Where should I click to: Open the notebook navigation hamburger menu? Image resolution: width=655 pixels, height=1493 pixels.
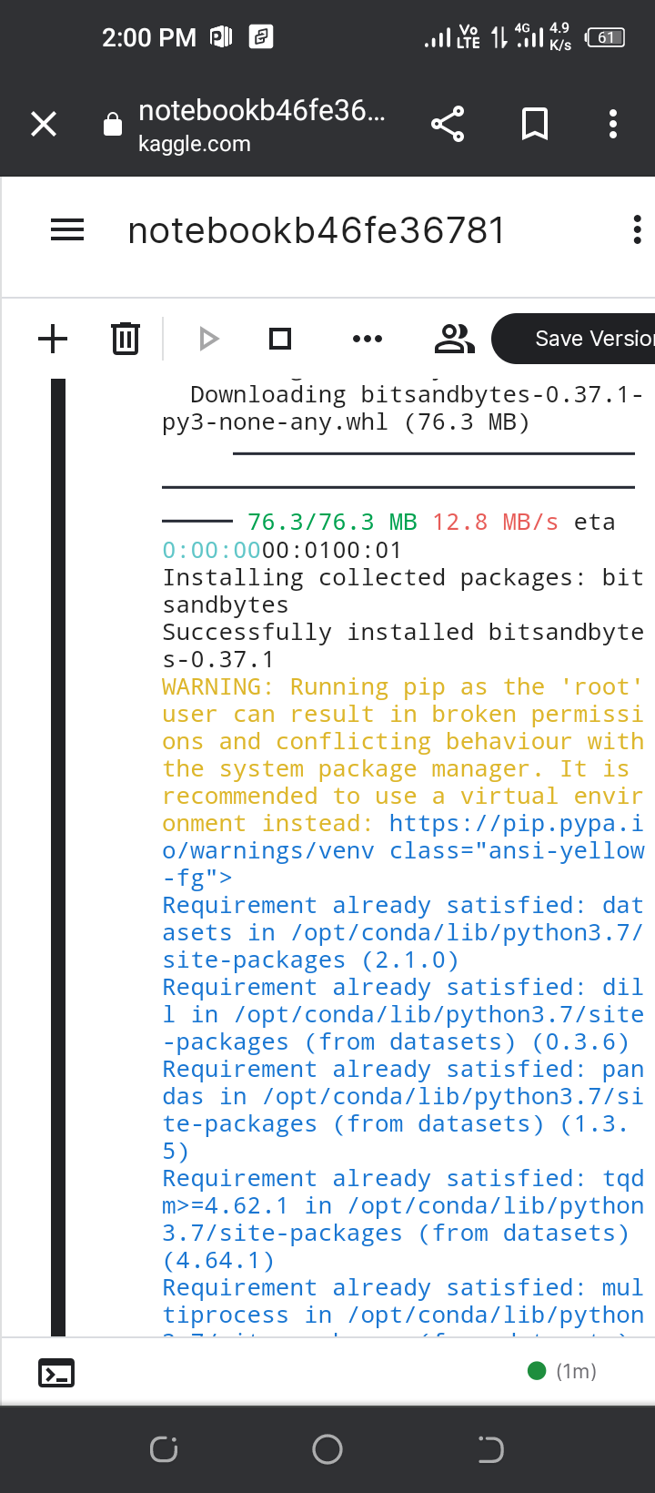click(66, 230)
